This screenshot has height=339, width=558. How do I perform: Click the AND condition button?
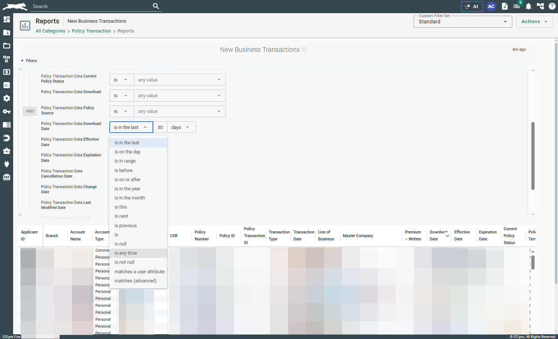pyautogui.click(x=30, y=111)
